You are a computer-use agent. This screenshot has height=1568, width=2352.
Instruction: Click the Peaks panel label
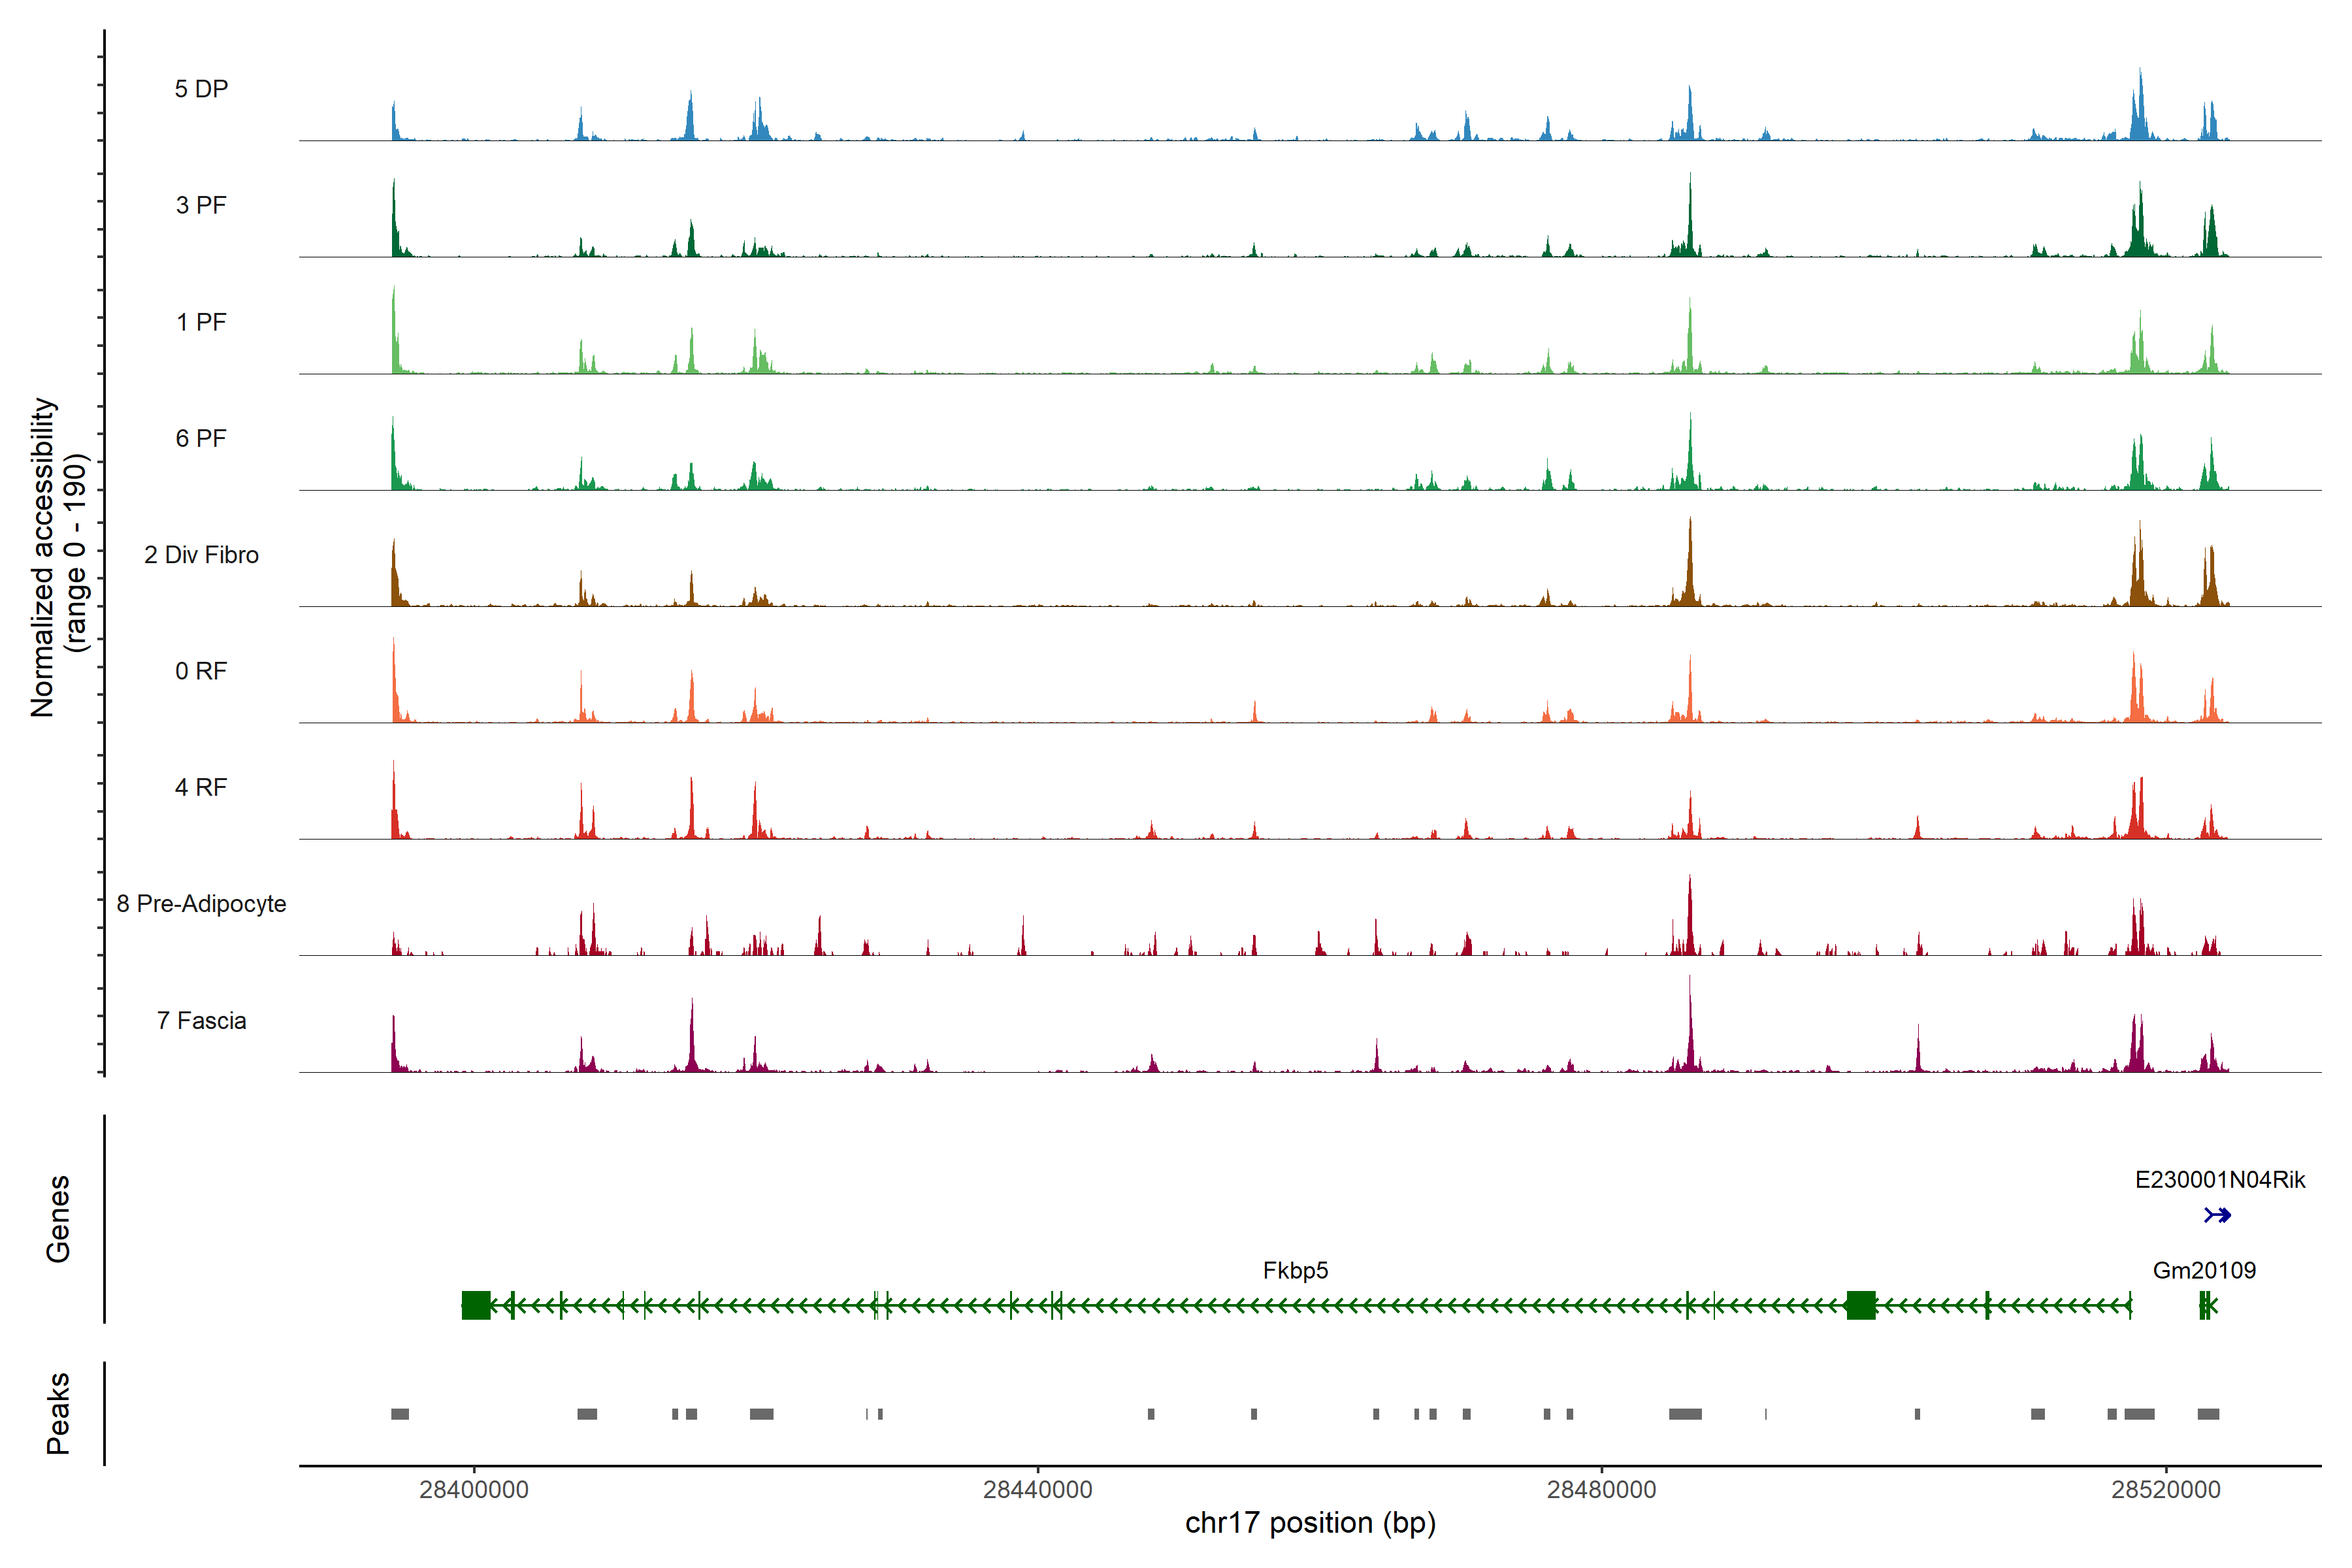58,1413
